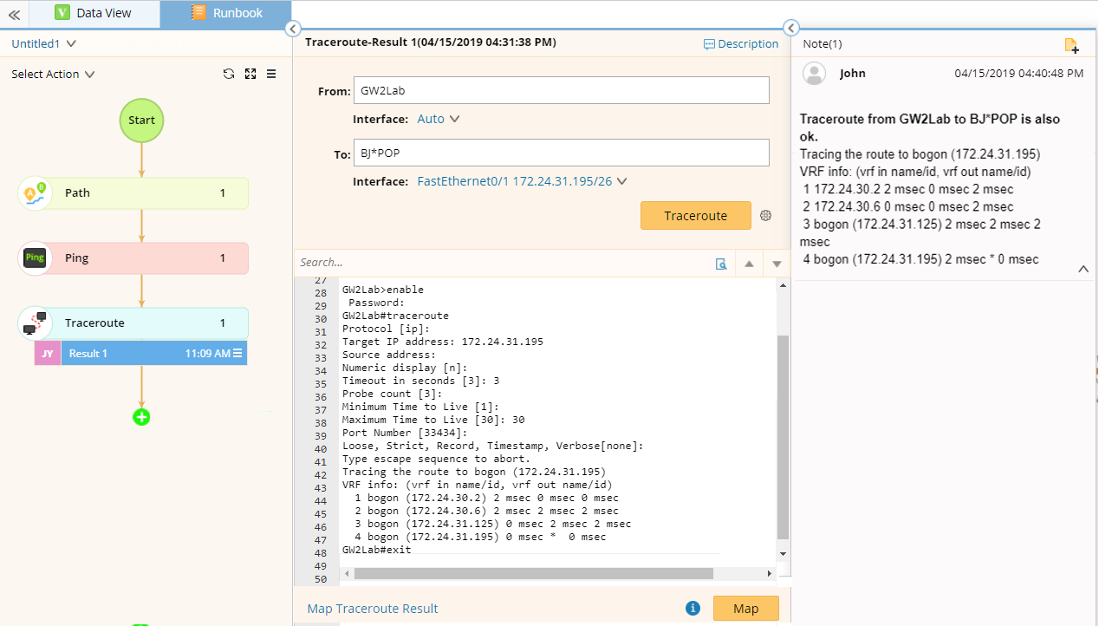Click the green add node plus icon
1099x626 pixels.
coord(141,417)
